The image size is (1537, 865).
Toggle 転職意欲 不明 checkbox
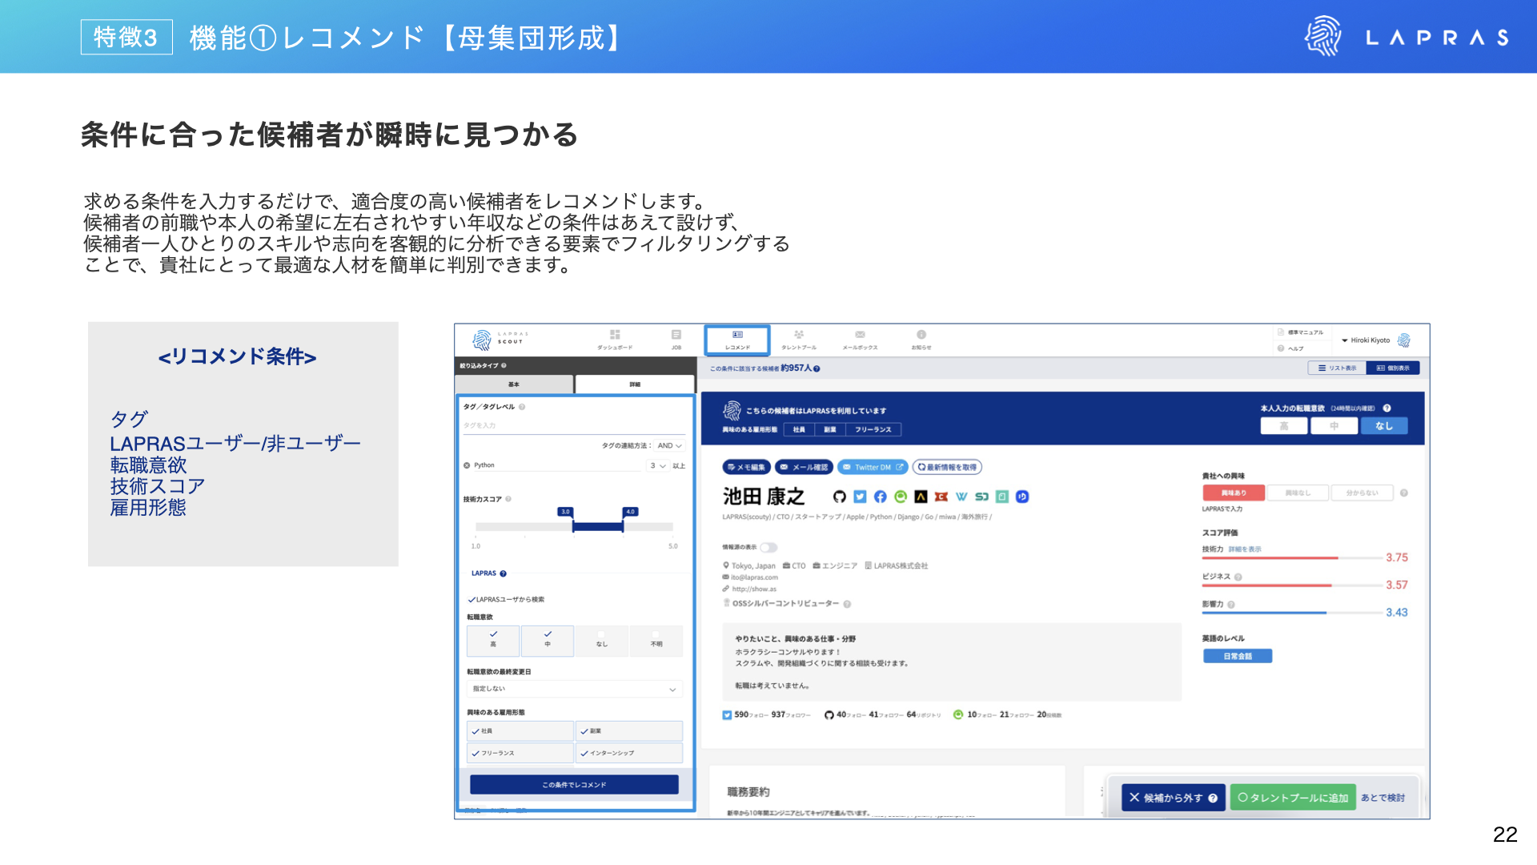656,640
